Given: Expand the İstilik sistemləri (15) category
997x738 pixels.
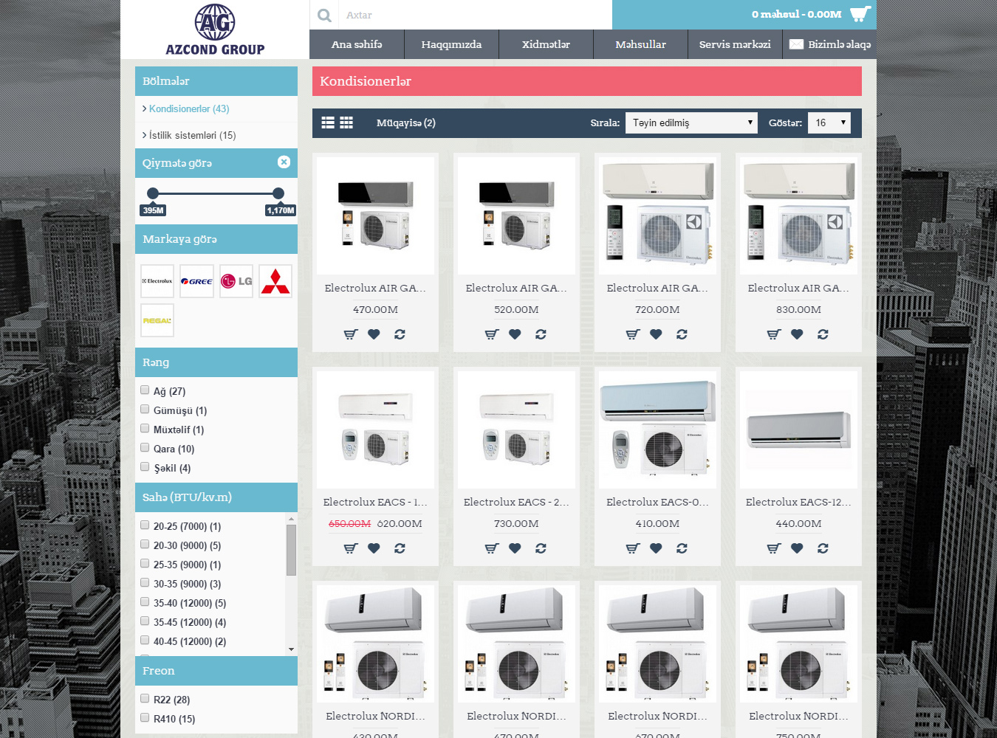Looking at the screenshot, I should coord(192,135).
